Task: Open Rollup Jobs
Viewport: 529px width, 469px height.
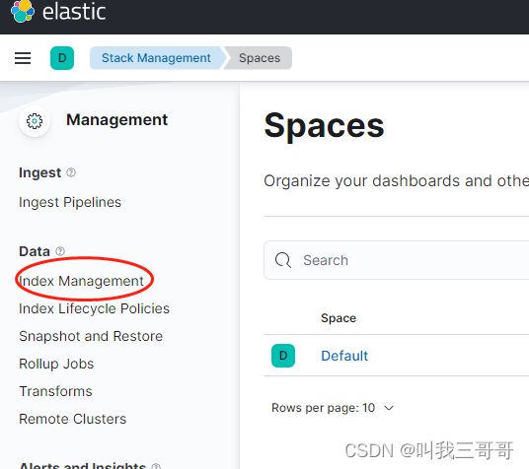Action: 56,364
